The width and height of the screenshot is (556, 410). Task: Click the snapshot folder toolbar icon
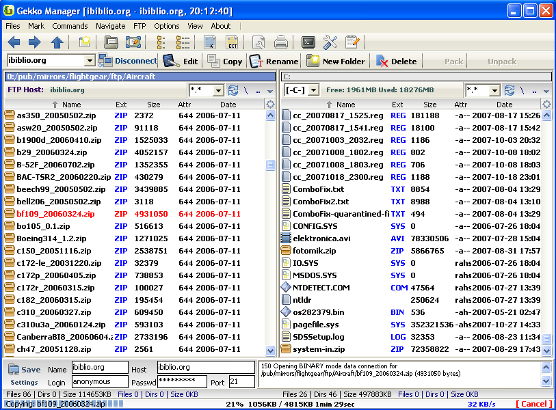(x=133, y=42)
